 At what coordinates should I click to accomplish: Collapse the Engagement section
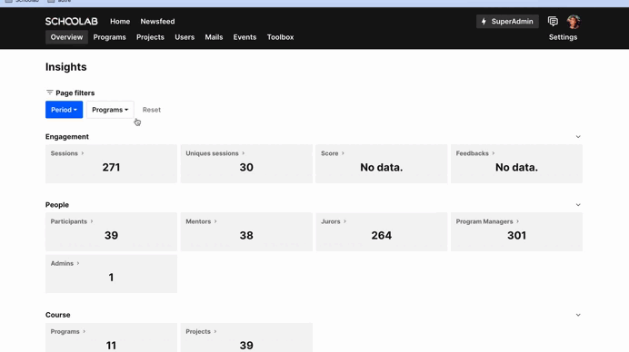[x=578, y=137]
